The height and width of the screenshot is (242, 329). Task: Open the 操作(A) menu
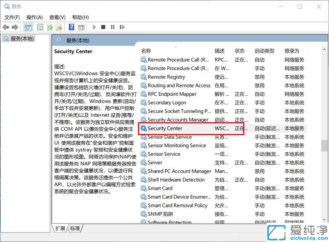(34, 17)
